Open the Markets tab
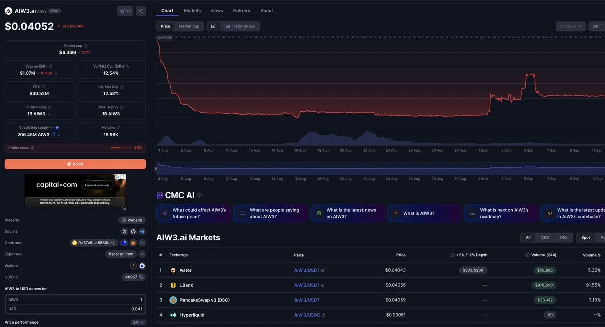The width and height of the screenshot is (605, 327). pyautogui.click(x=192, y=11)
